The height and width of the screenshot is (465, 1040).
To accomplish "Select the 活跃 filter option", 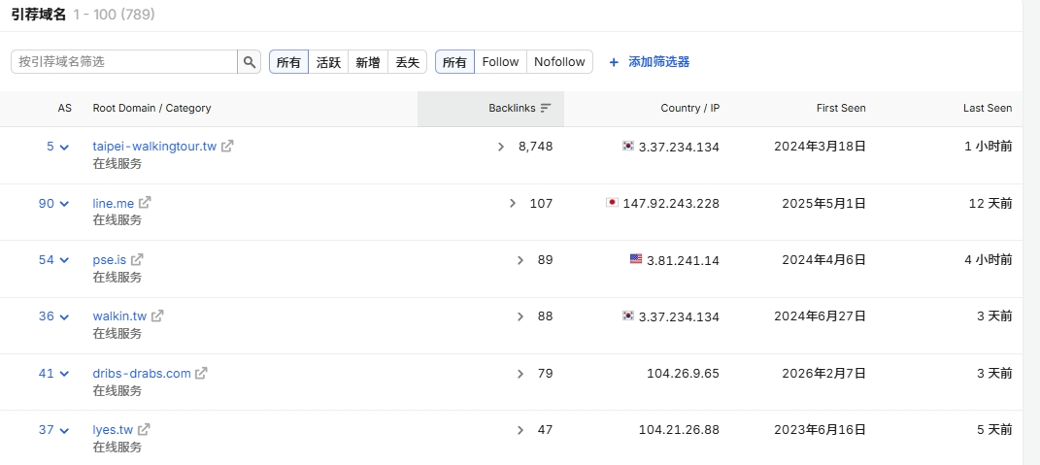I will [x=328, y=62].
